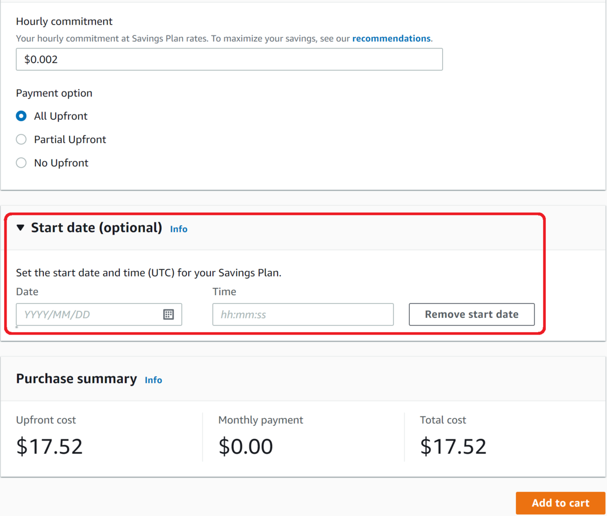
Task: Click the hh:mm:ss time input field
Action: (302, 314)
